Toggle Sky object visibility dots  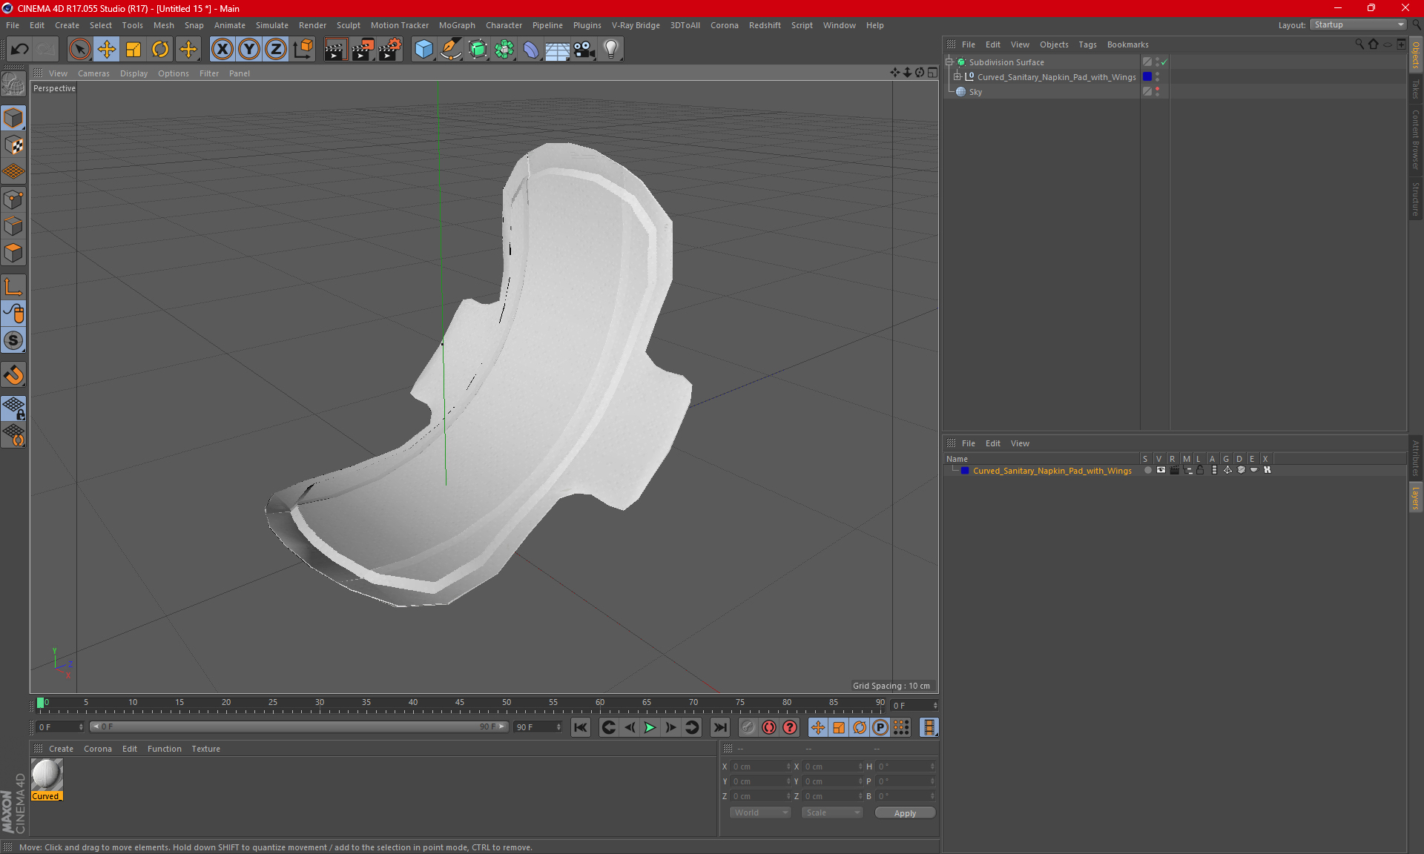(x=1157, y=92)
